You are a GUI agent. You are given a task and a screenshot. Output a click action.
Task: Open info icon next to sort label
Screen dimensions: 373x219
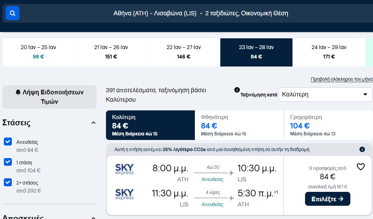coord(237,90)
